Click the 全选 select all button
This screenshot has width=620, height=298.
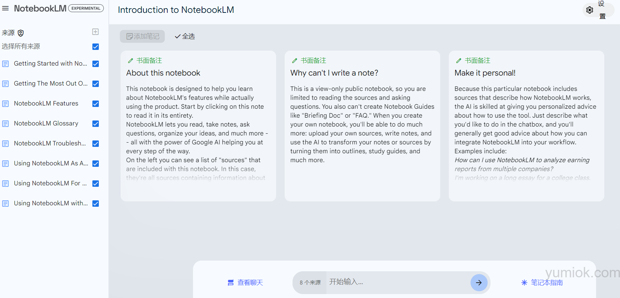(x=185, y=36)
